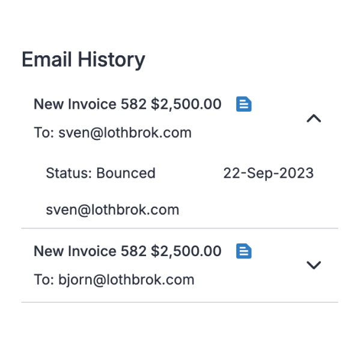Viewport: 360px width, 351px height.
Task: Click the Status: Bounced label
Action: pos(100,173)
